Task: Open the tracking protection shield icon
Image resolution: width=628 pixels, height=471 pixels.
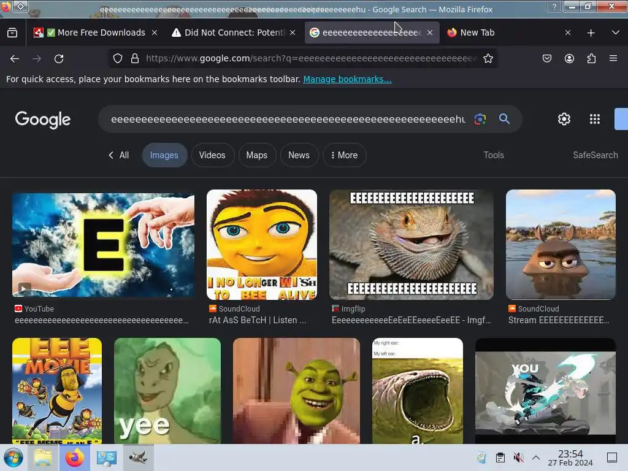Action: click(117, 58)
